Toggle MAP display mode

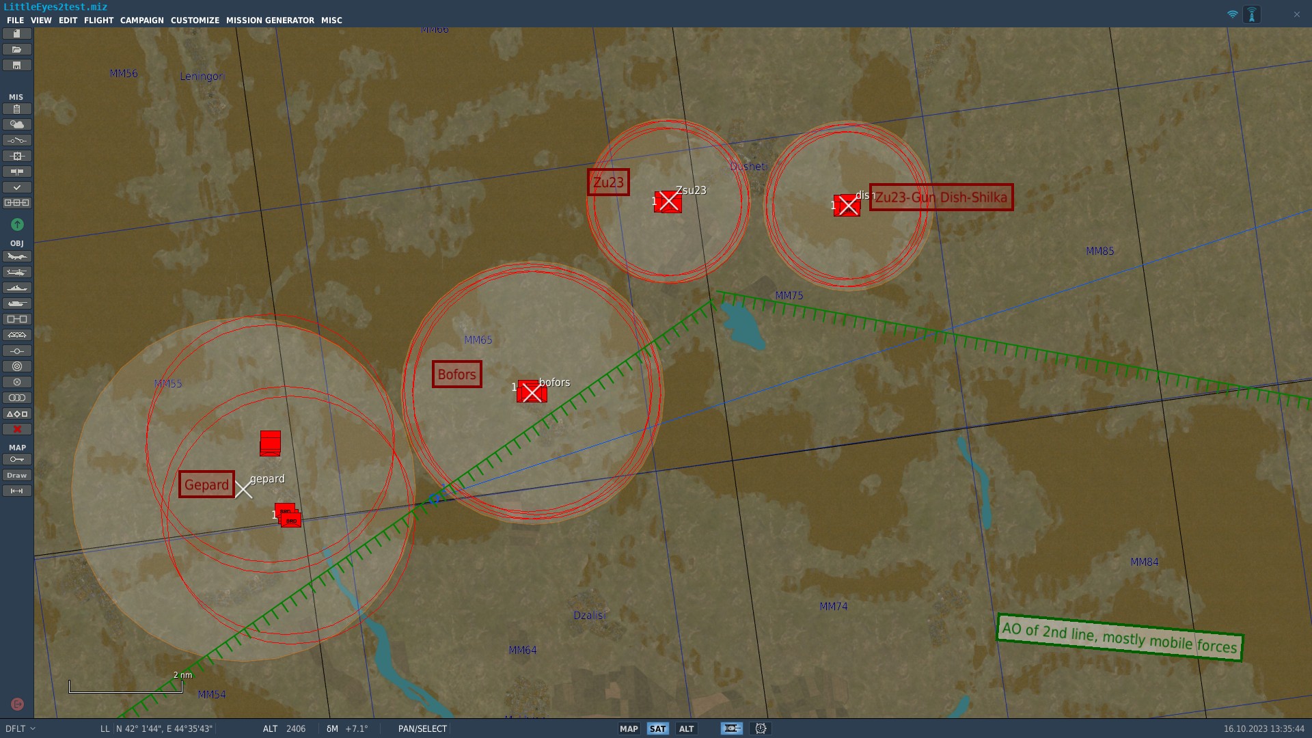click(x=628, y=728)
